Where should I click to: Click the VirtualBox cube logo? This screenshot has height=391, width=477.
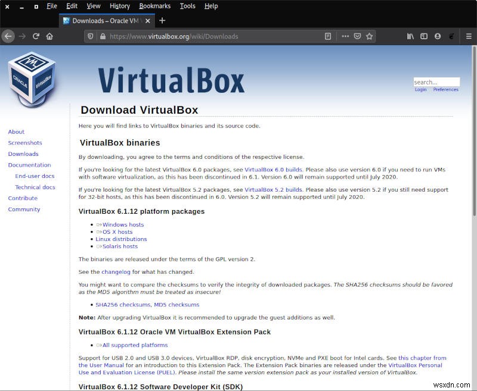pyautogui.click(x=32, y=80)
